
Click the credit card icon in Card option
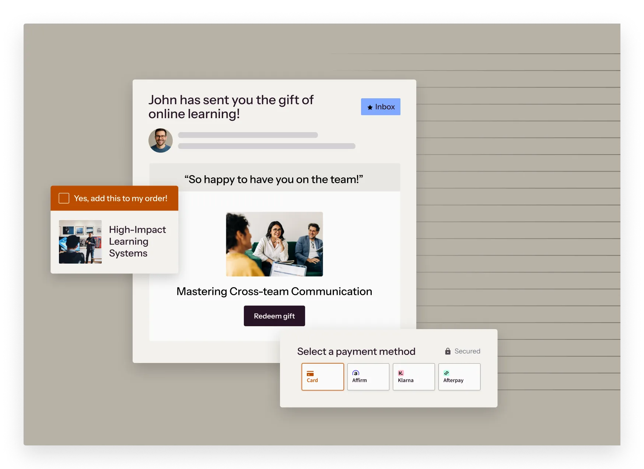click(x=310, y=373)
